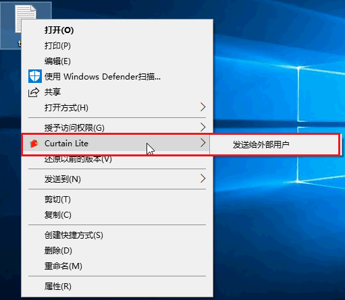Click the share arrow icon
345x300 pixels.
pyautogui.click(x=34, y=92)
